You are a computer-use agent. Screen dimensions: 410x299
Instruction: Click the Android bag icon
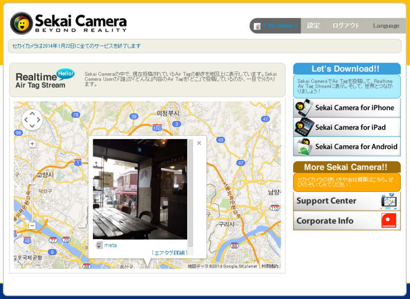[x=303, y=147]
